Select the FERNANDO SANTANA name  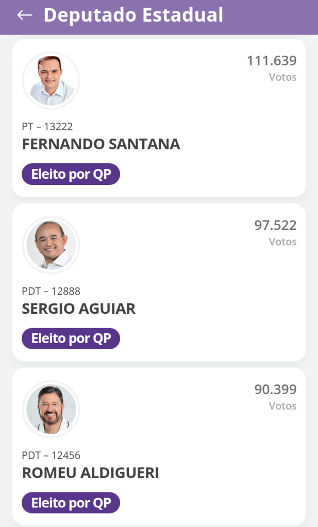coord(101,144)
